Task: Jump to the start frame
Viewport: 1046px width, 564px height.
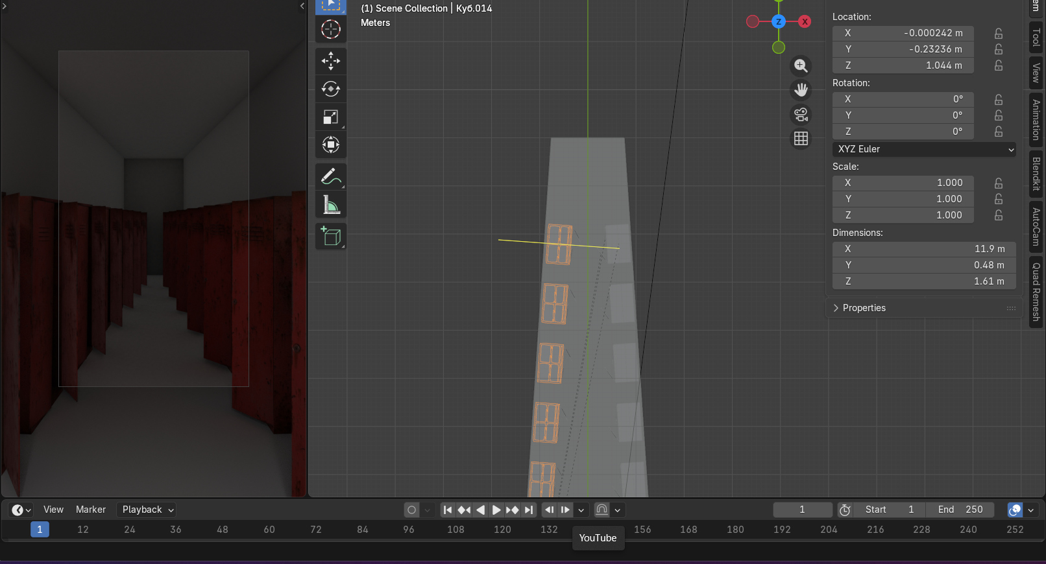Action: coord(448,510)
